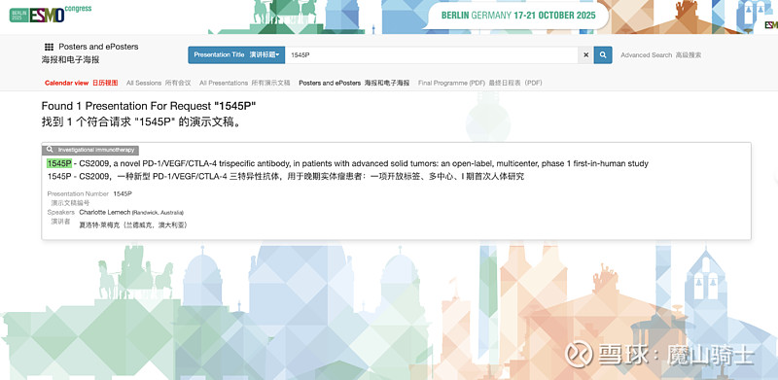Viewport: 778px width, 380px height.
Task: Click into the search field containing 1545P
Action: click(x=432, y=55)
